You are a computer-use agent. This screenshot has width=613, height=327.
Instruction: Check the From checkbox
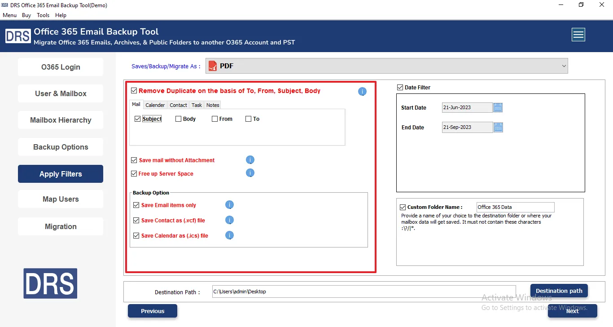tap(215, 119)
